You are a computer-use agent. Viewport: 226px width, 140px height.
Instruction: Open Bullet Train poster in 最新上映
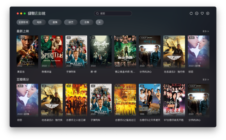(x=76, y=52)
